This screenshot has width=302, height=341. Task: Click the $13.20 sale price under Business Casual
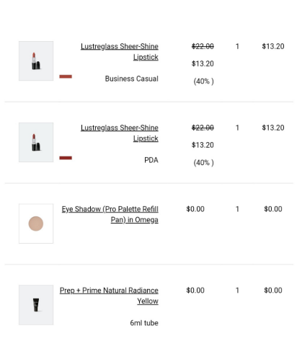203,63
